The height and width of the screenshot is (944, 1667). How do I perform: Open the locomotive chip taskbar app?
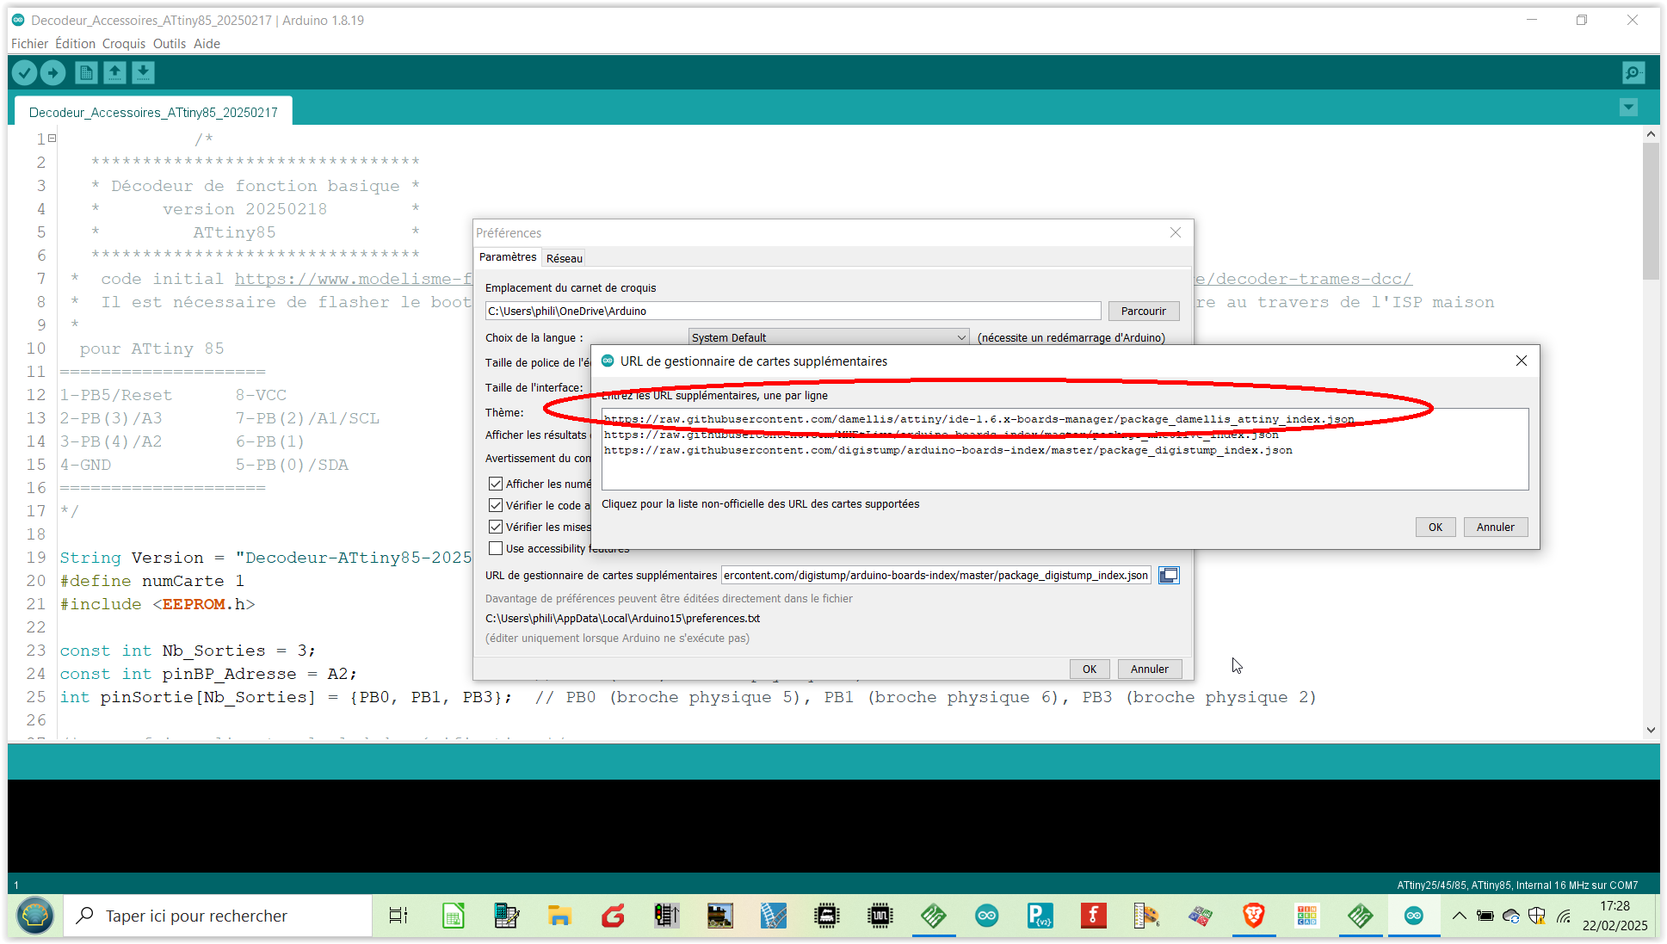(x=826, y=916)
